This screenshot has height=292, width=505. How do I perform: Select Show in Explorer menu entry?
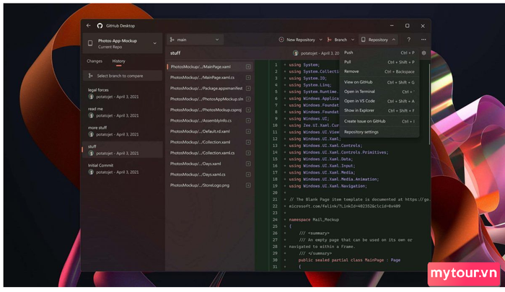pos(379,110)
